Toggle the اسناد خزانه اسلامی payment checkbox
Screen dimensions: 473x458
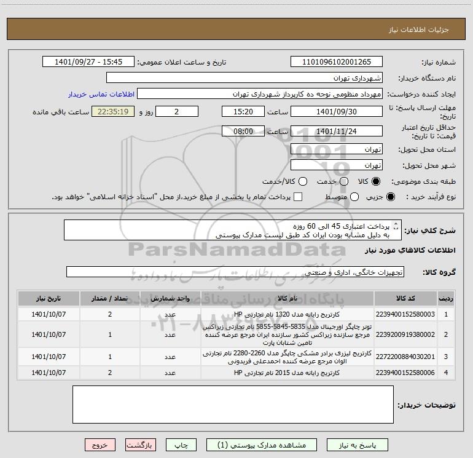pos(298,197)
